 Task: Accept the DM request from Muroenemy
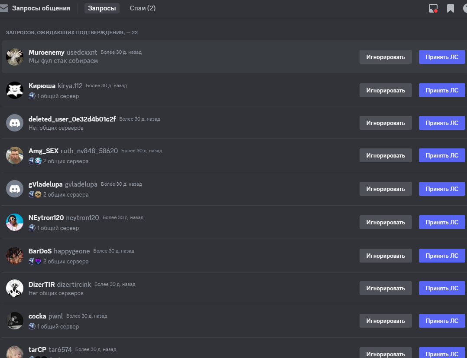click(x=442, y=57)
